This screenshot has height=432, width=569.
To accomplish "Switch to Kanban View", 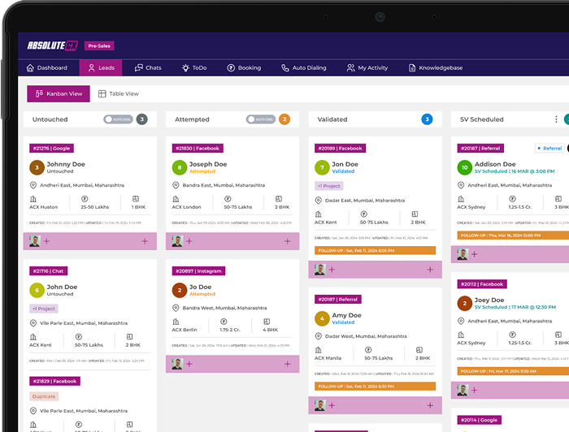I will point(59,94).
